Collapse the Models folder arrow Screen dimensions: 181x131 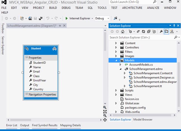click(x=116, y=60)
